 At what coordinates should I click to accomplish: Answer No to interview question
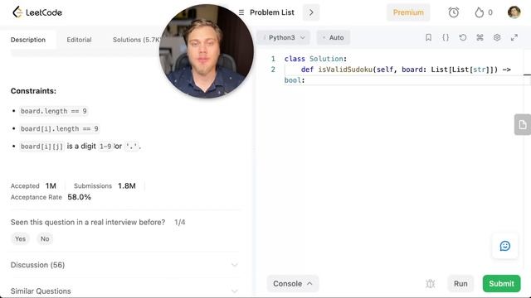coord(45,239)
